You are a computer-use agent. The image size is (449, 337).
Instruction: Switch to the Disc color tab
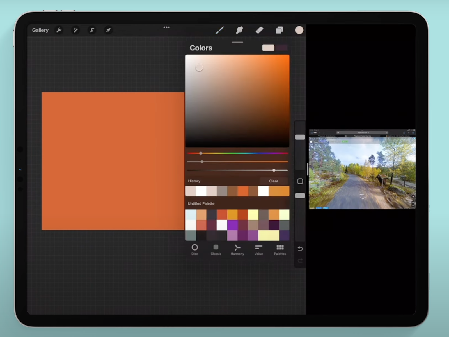point(194,250)
